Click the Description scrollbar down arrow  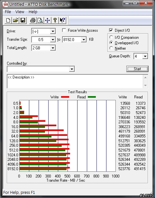pyautogui.click(x=145, y=86)
